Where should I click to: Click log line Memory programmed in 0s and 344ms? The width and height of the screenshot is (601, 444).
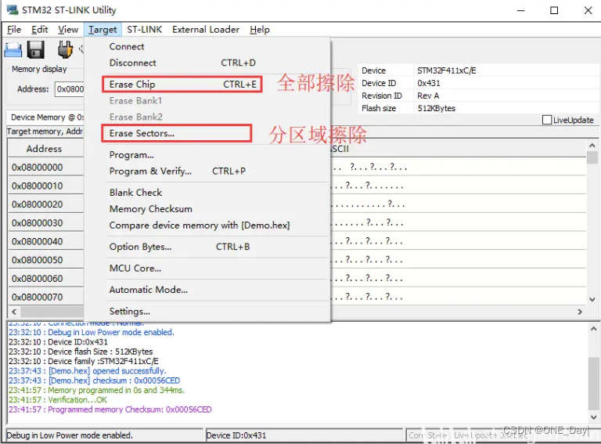click(96, 390)
